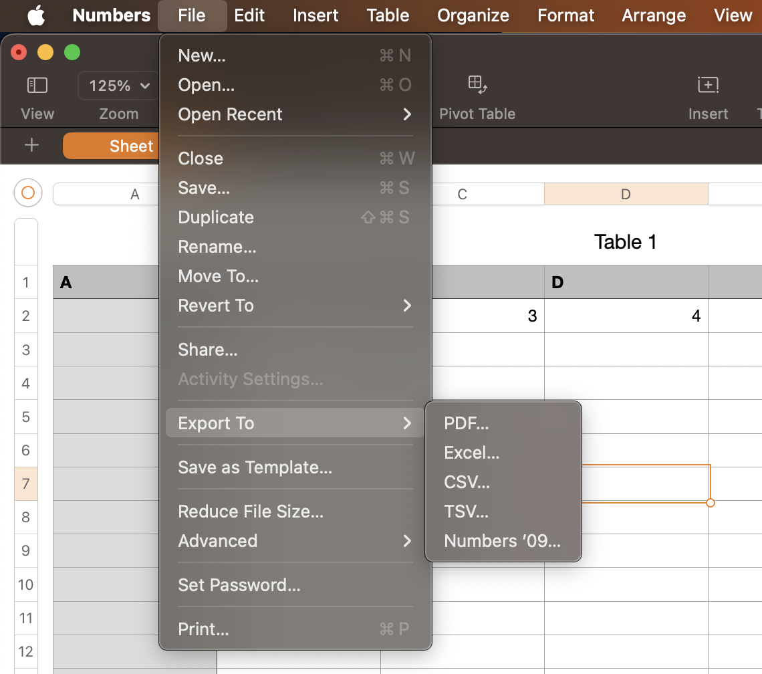Close the File menu in menu bar

pyautogui.click(x=192, y=15)
